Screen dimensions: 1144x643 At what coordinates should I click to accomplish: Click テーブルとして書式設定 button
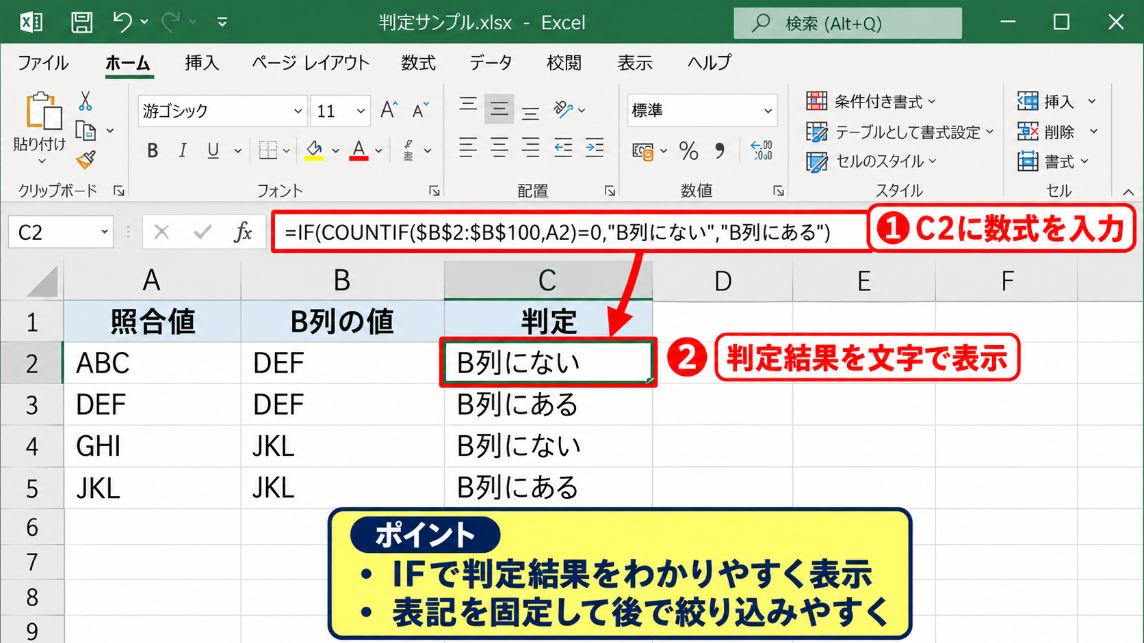900,132
